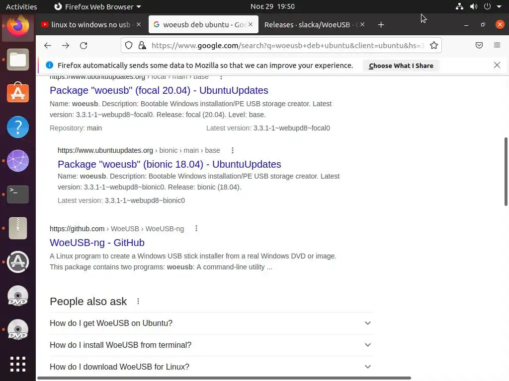
Task: Open the Save to Pocket icon
Action: pos(479,45)
